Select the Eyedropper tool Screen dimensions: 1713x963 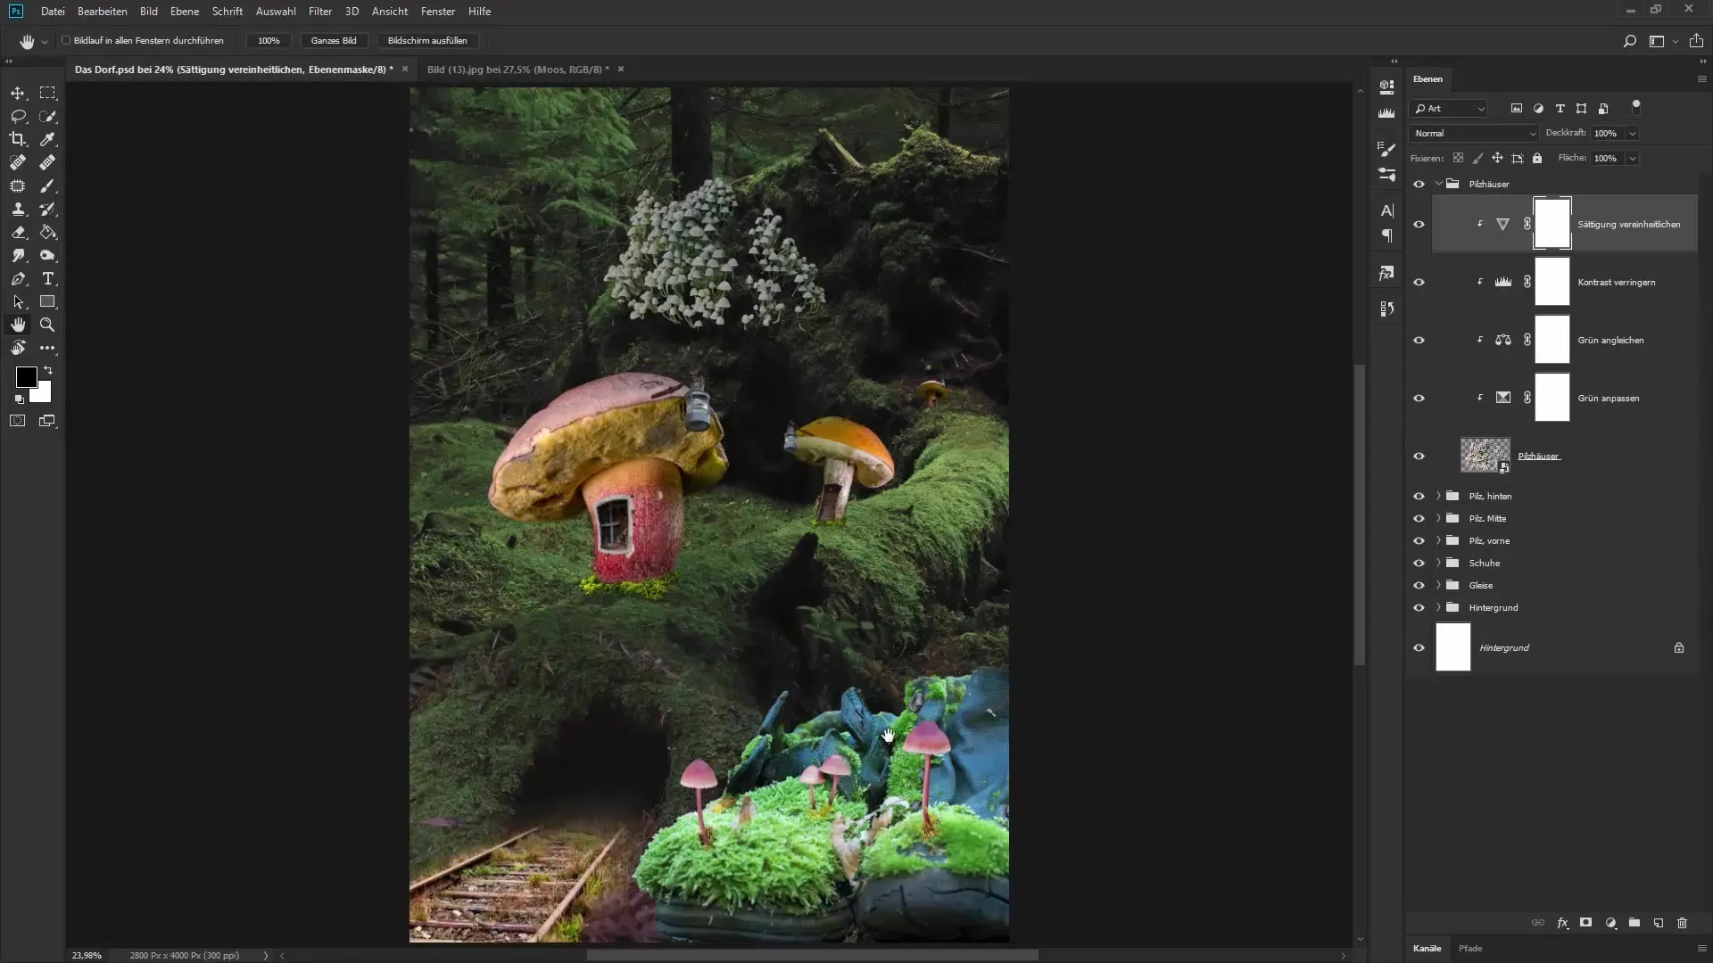[x=47, y=139]
